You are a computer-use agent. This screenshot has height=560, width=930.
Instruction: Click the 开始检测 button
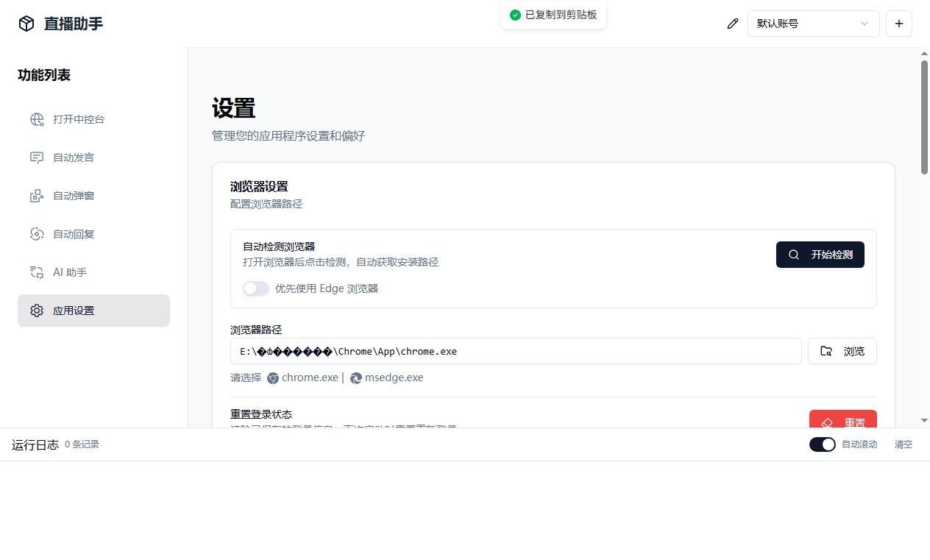tap(820, 255)
